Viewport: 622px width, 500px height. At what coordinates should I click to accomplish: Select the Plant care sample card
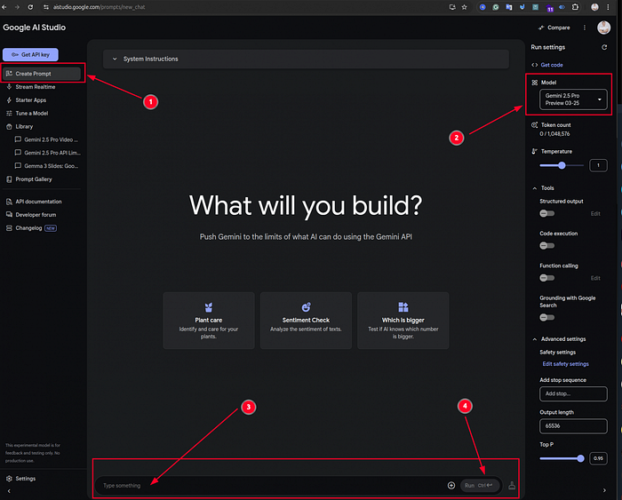[209, 321]
